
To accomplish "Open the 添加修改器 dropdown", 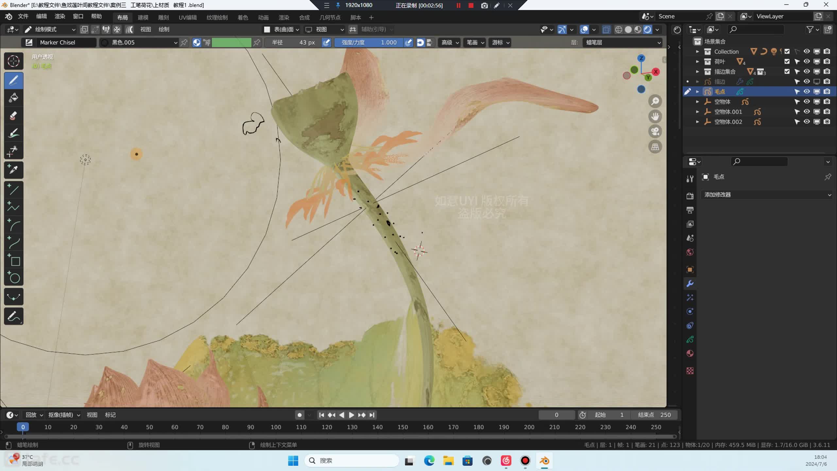I will click(767, 195).
